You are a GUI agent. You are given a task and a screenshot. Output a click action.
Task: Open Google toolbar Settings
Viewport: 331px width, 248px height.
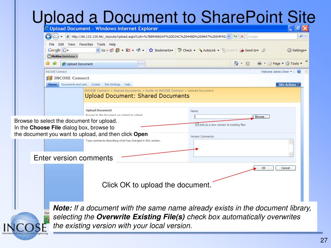(297, 50)
